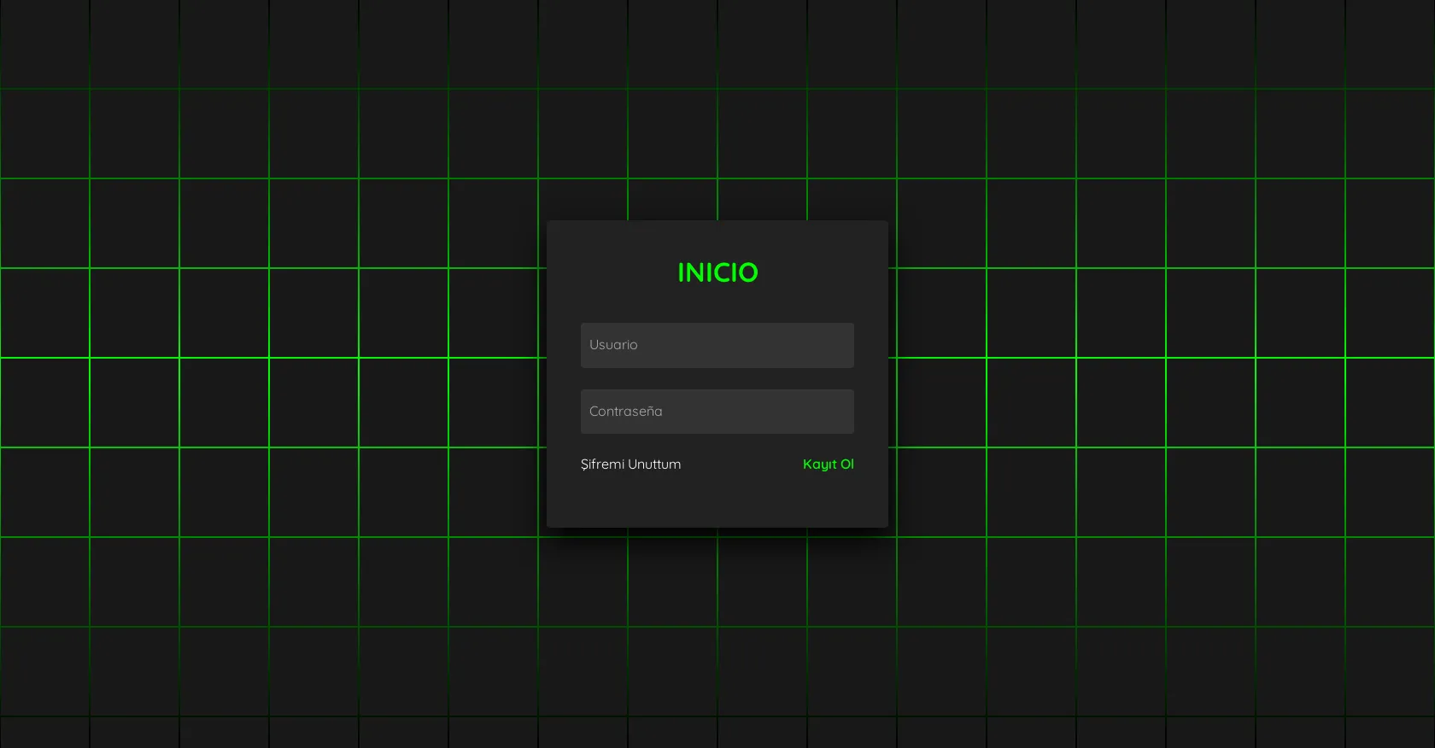Follow the Kayıt Ol link
The height and width of the screenshot is (748, 1435).
click(x=829, y=465)
